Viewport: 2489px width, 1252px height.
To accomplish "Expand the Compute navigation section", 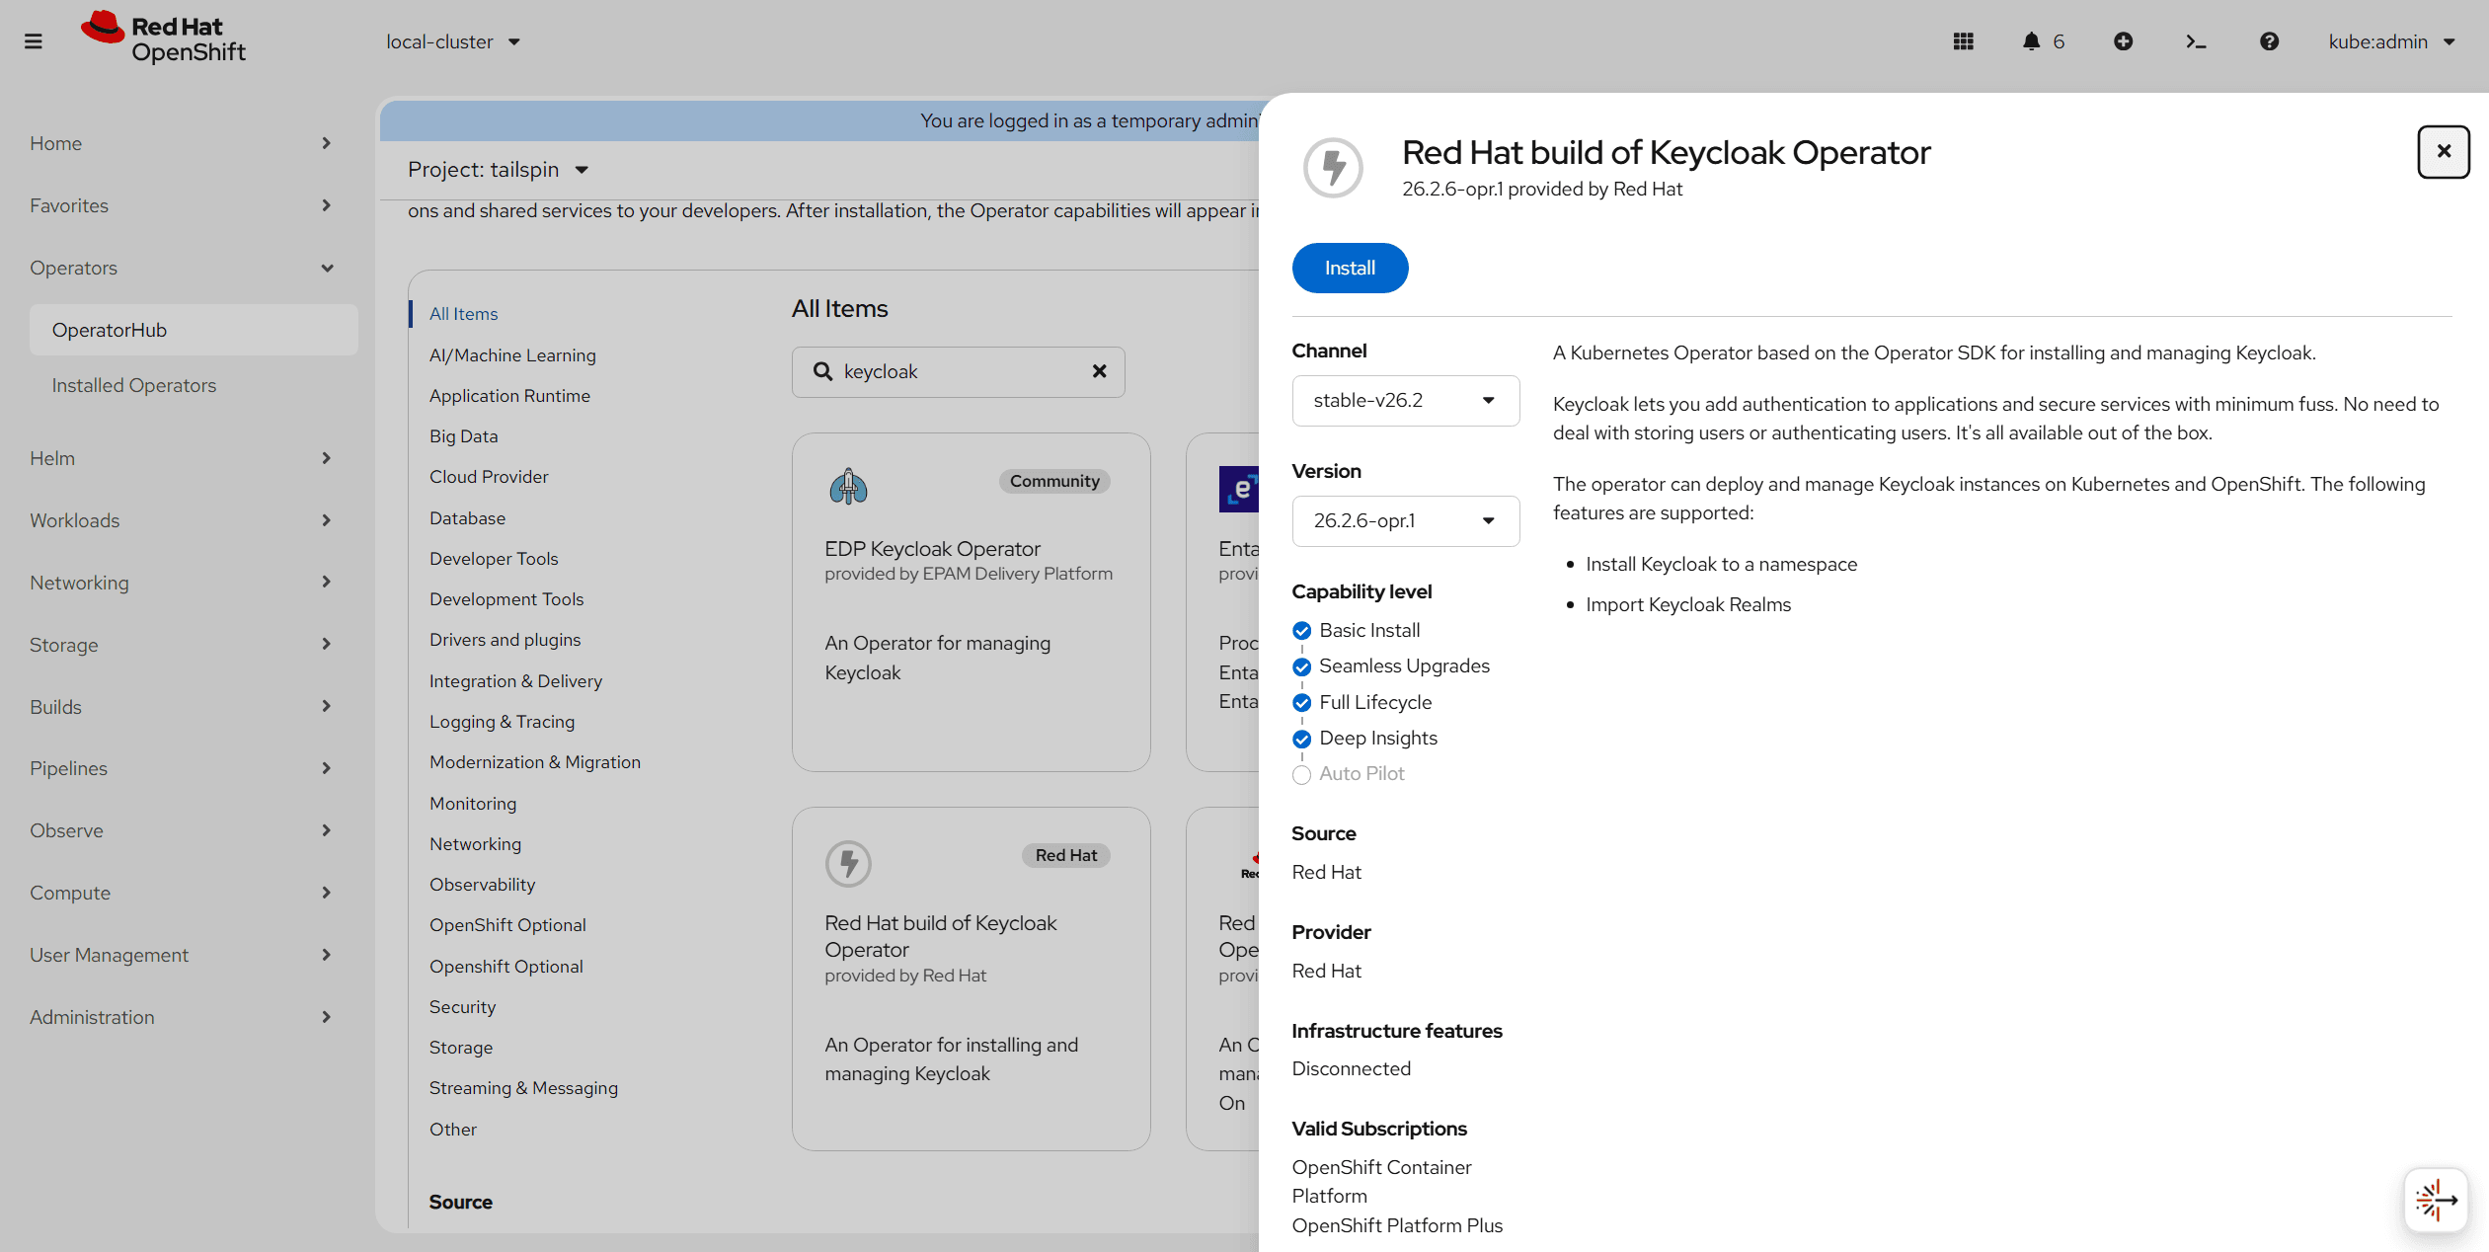I will coord(182,893).
